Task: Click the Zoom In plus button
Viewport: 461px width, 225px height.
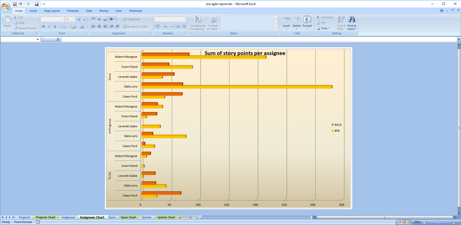Action: pos(454,222)
